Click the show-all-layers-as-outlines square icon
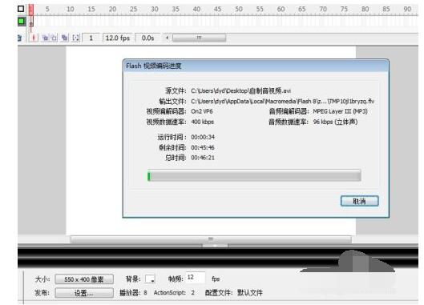The height and width of the screenshot is (305, 424). (21, 9)
